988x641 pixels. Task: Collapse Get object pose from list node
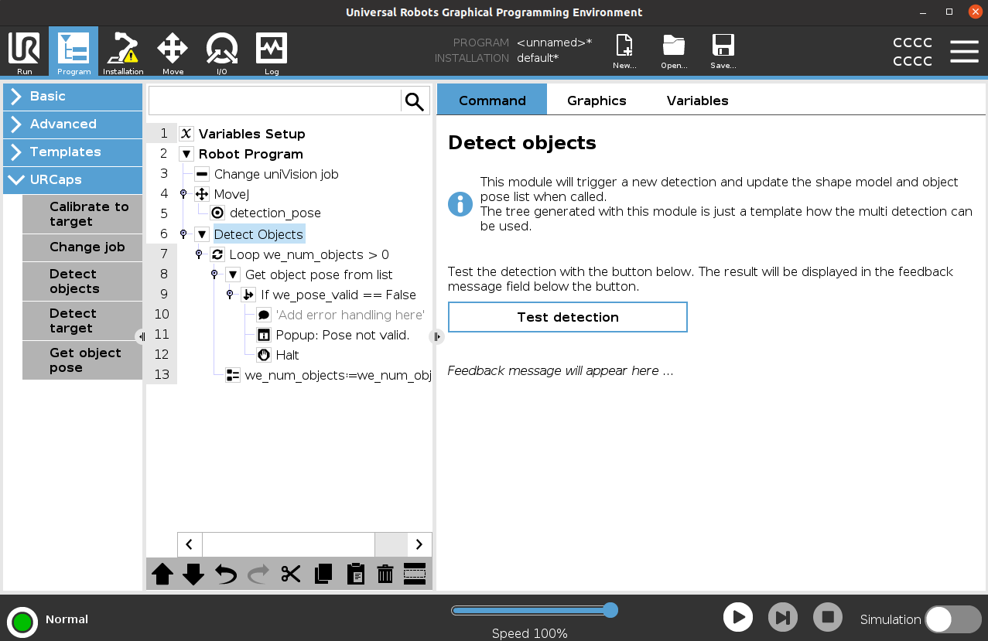[233, 274]
